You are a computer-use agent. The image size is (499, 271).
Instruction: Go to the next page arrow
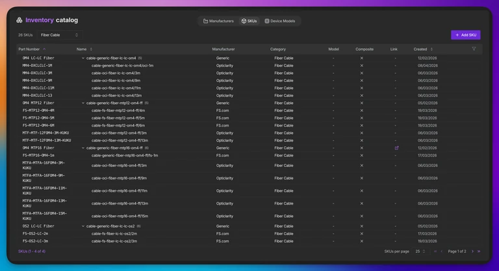(x=472, y=252)
